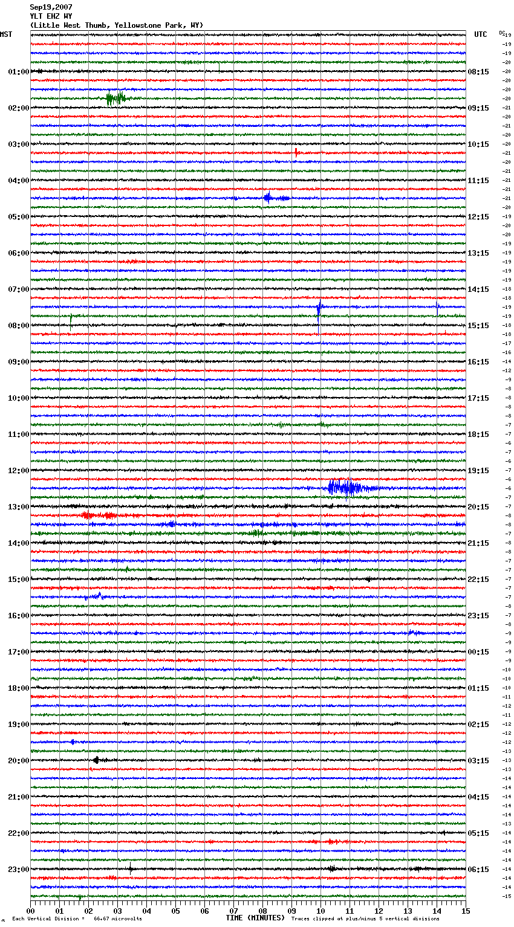Click the blue event after 04:00 MST

click(275, 198)
